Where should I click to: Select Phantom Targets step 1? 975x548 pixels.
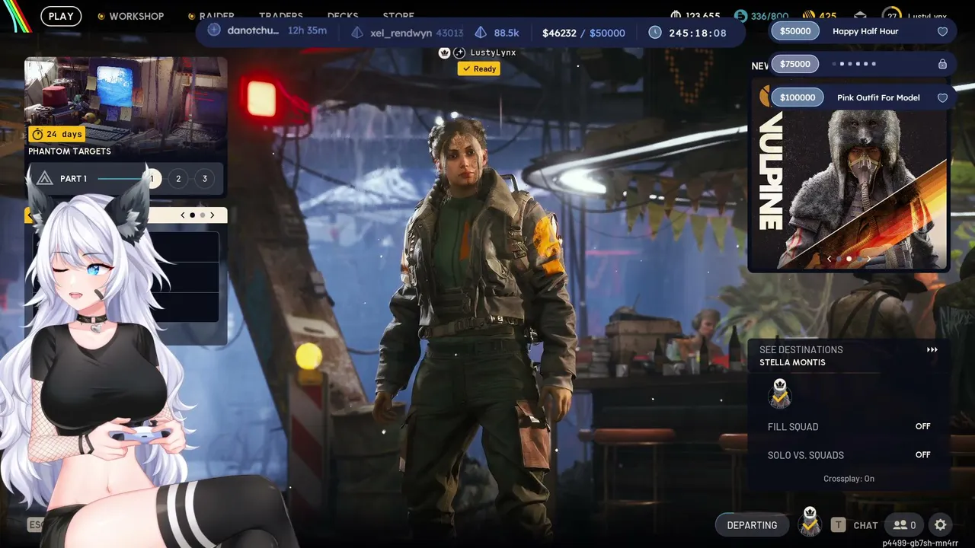pos(152,179)
